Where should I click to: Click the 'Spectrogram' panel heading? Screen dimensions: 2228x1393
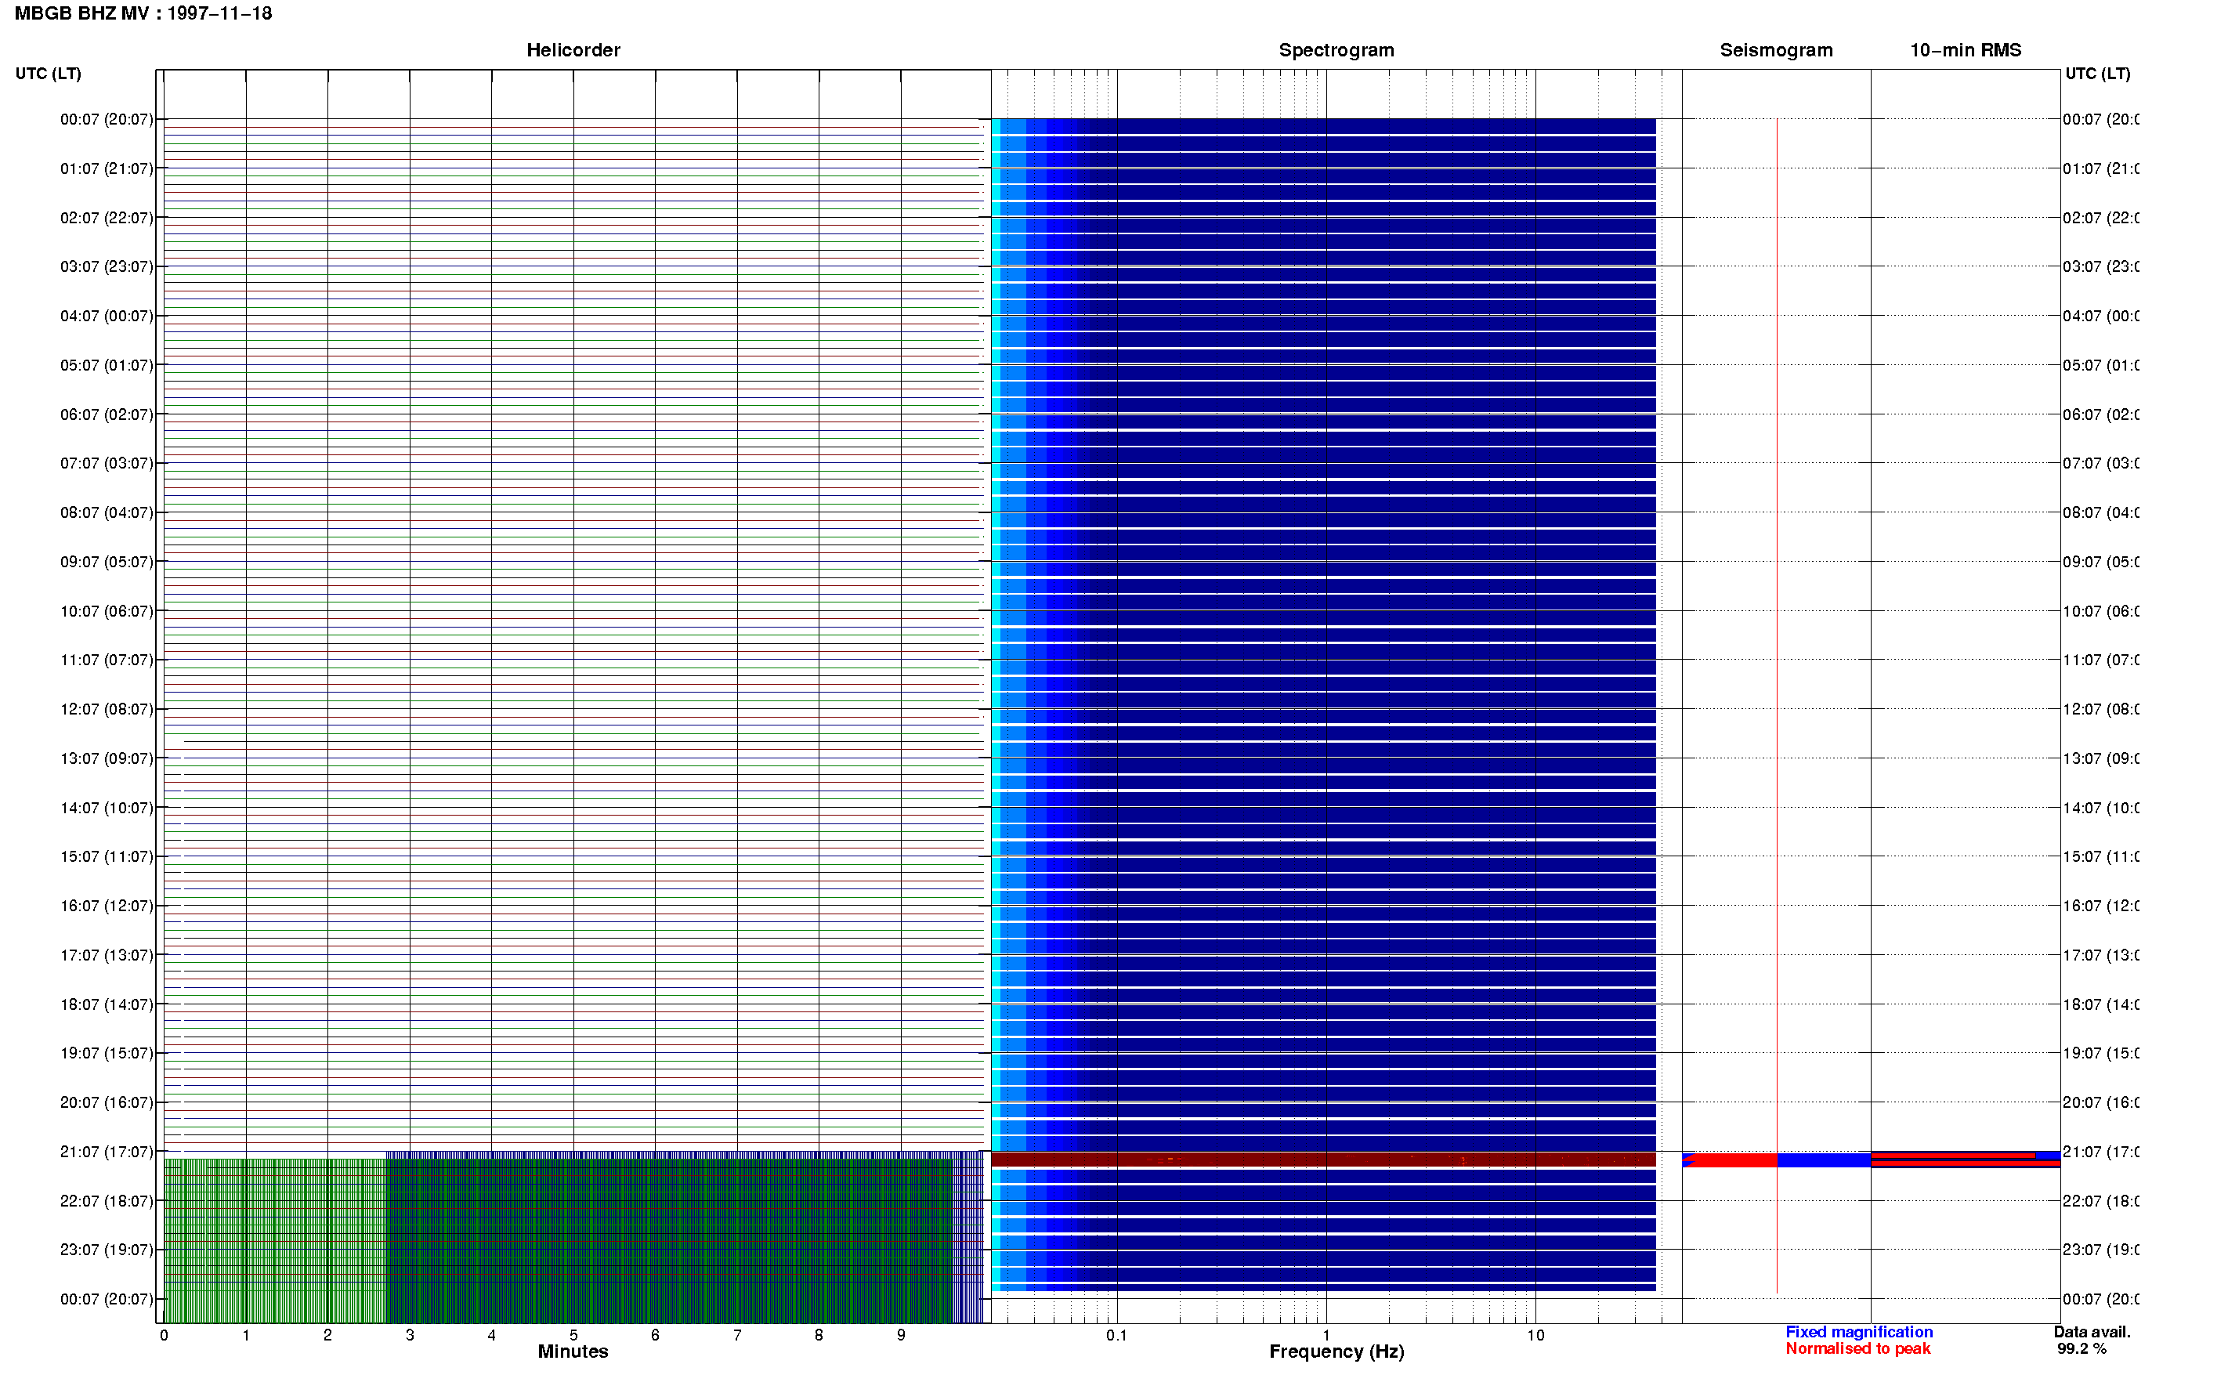point(1336,51)
